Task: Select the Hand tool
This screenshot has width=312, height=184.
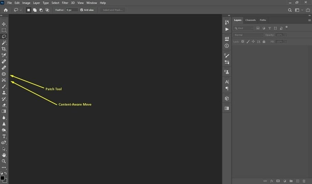Action: 4,155
